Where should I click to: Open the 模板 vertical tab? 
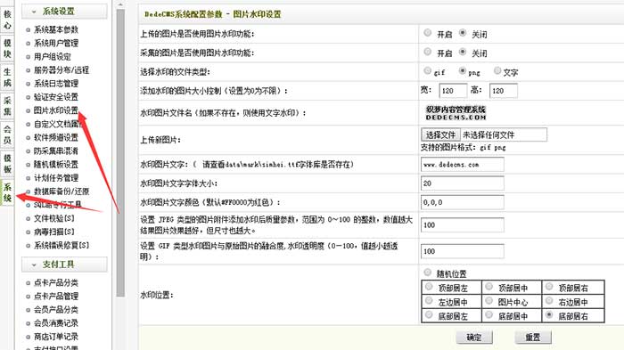tap(7, 164)
